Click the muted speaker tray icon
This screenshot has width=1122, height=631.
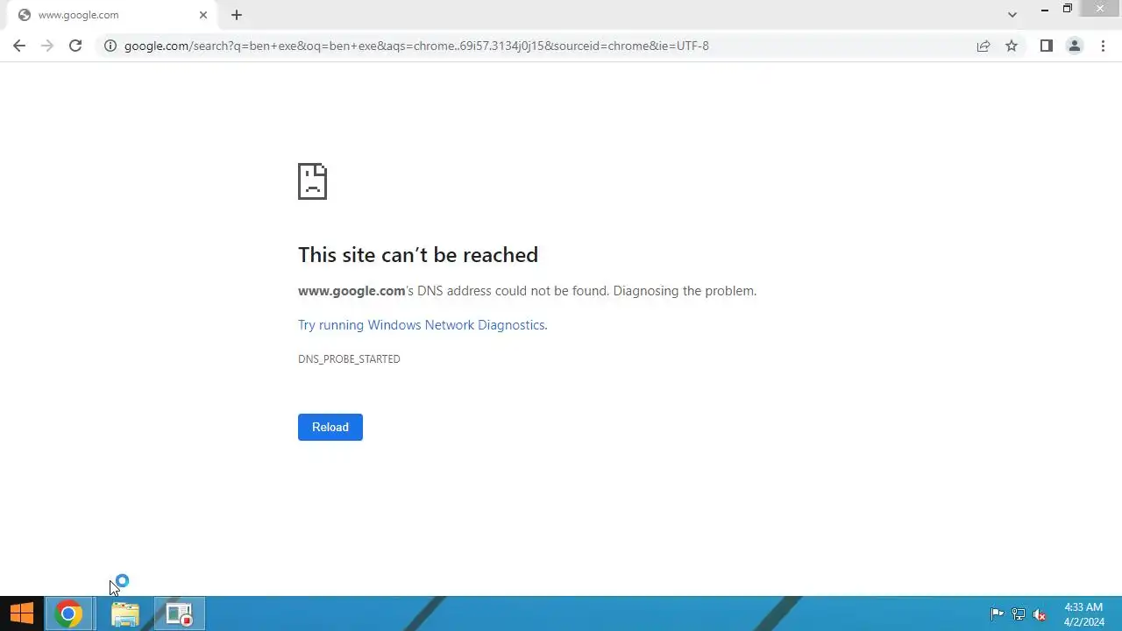[x=1040, y=614]
